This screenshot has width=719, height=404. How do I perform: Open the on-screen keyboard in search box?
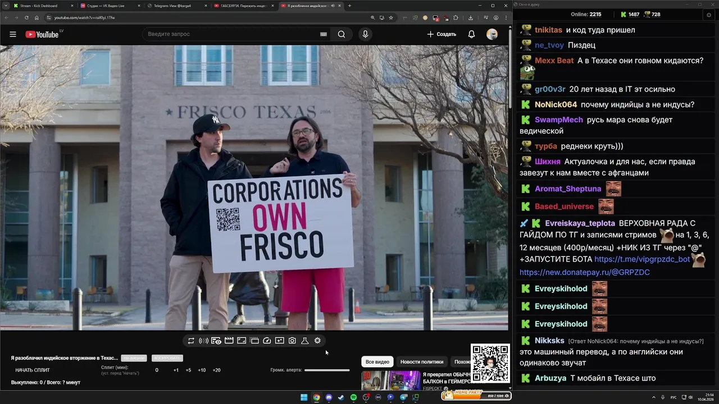323,34
